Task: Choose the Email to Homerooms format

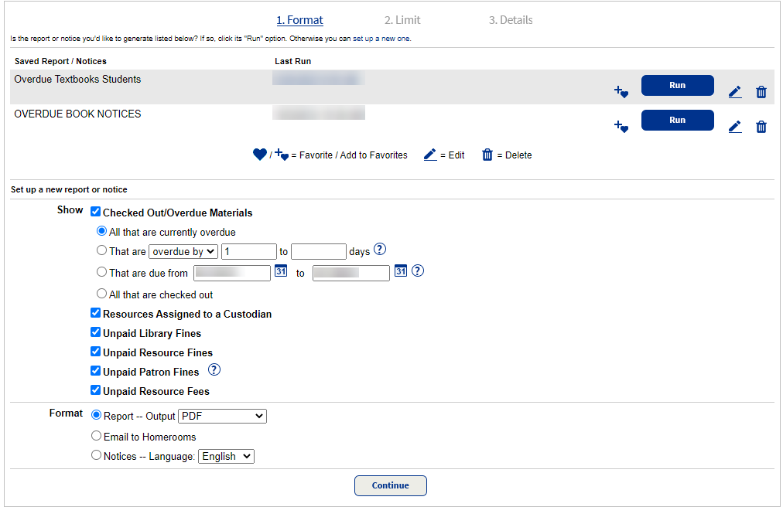Action: tap(97, 436)
